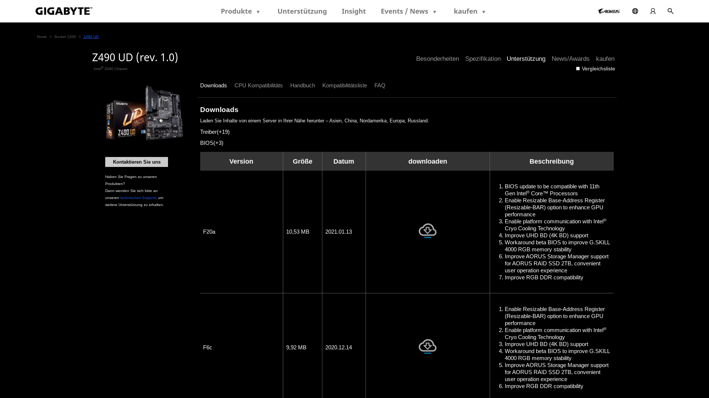Image resolution: width=709 pixels, height=398 pixels.
Task: Click the GIGABYTE logo
Action: 64,11
